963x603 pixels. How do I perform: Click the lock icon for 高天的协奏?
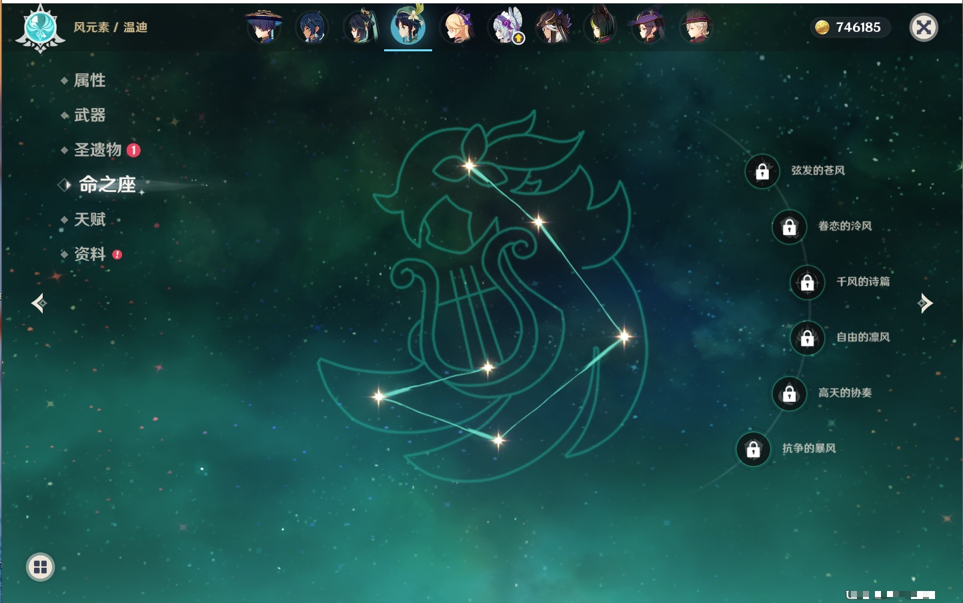click(x=790, y=394)
